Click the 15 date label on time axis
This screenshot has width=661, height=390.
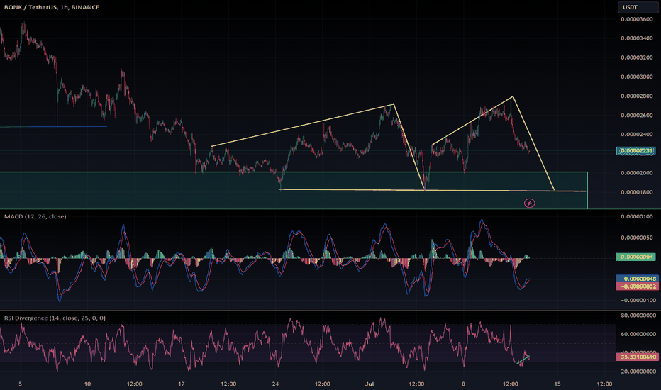click(x=557, y=384)
